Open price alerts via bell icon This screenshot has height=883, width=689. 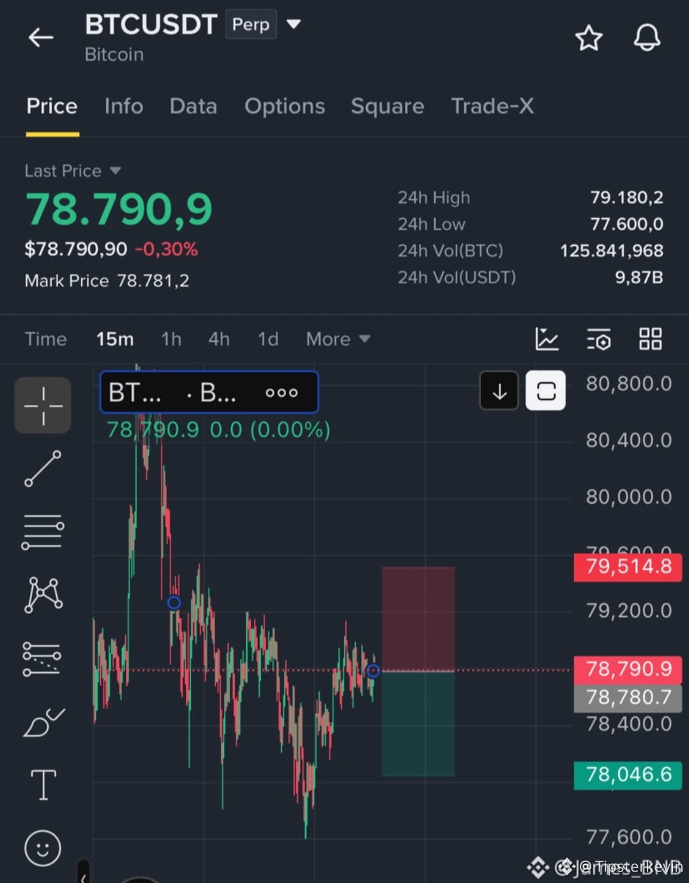[647, 38]
